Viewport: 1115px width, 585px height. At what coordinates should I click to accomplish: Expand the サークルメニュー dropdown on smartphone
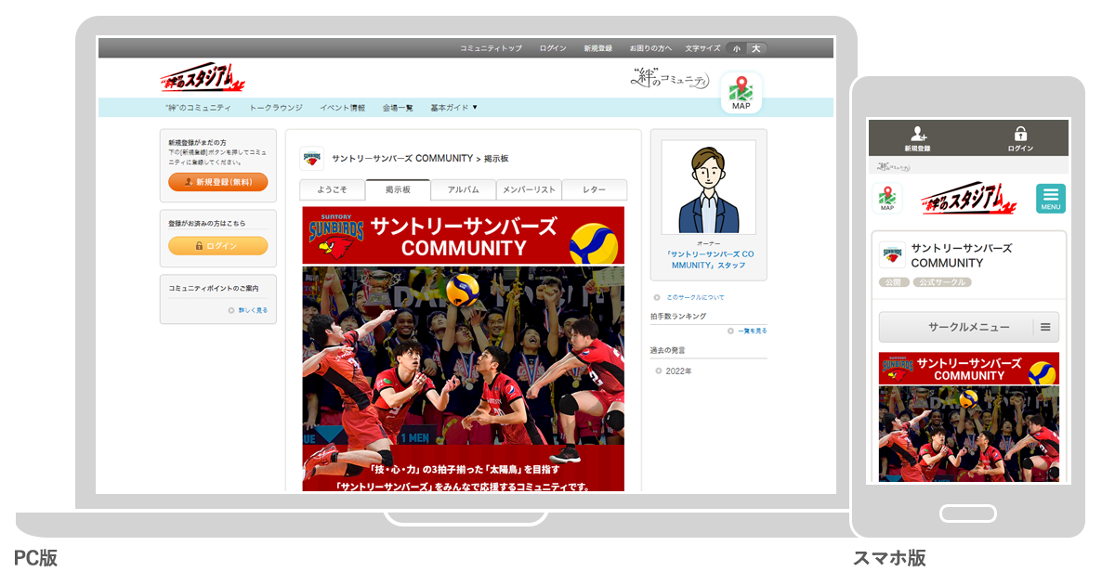click(969, 327)
